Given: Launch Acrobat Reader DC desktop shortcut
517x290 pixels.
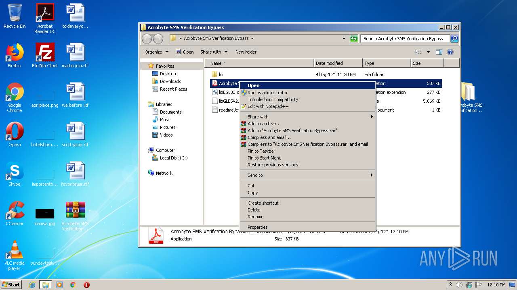Looking at the screenshot, I should tap(45, 19).
